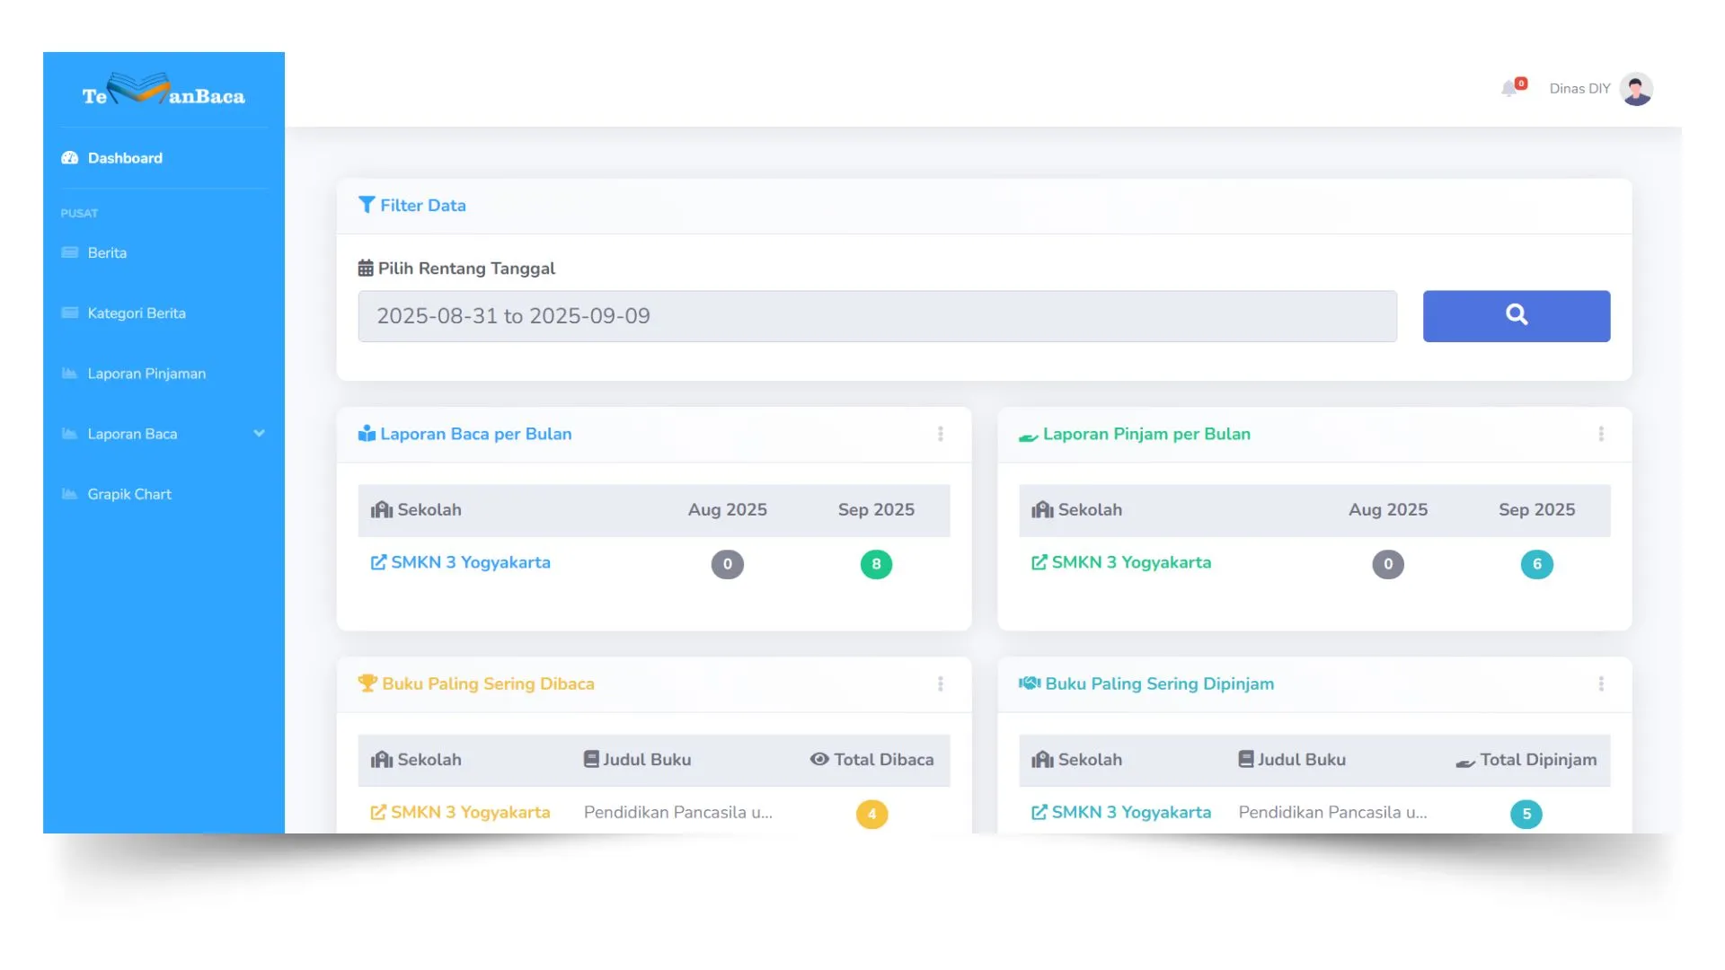
Task: Click the teal Sep 2025 badge showing 6
Action: [x=1536, y=564]
